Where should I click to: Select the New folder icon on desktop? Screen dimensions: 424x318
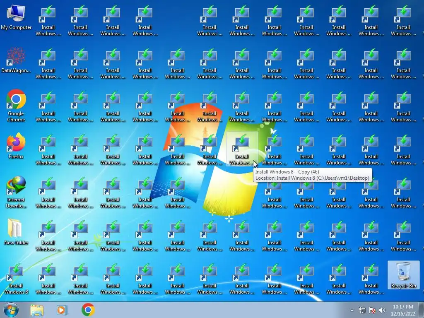pyautogui.click(x=16, y=232)
